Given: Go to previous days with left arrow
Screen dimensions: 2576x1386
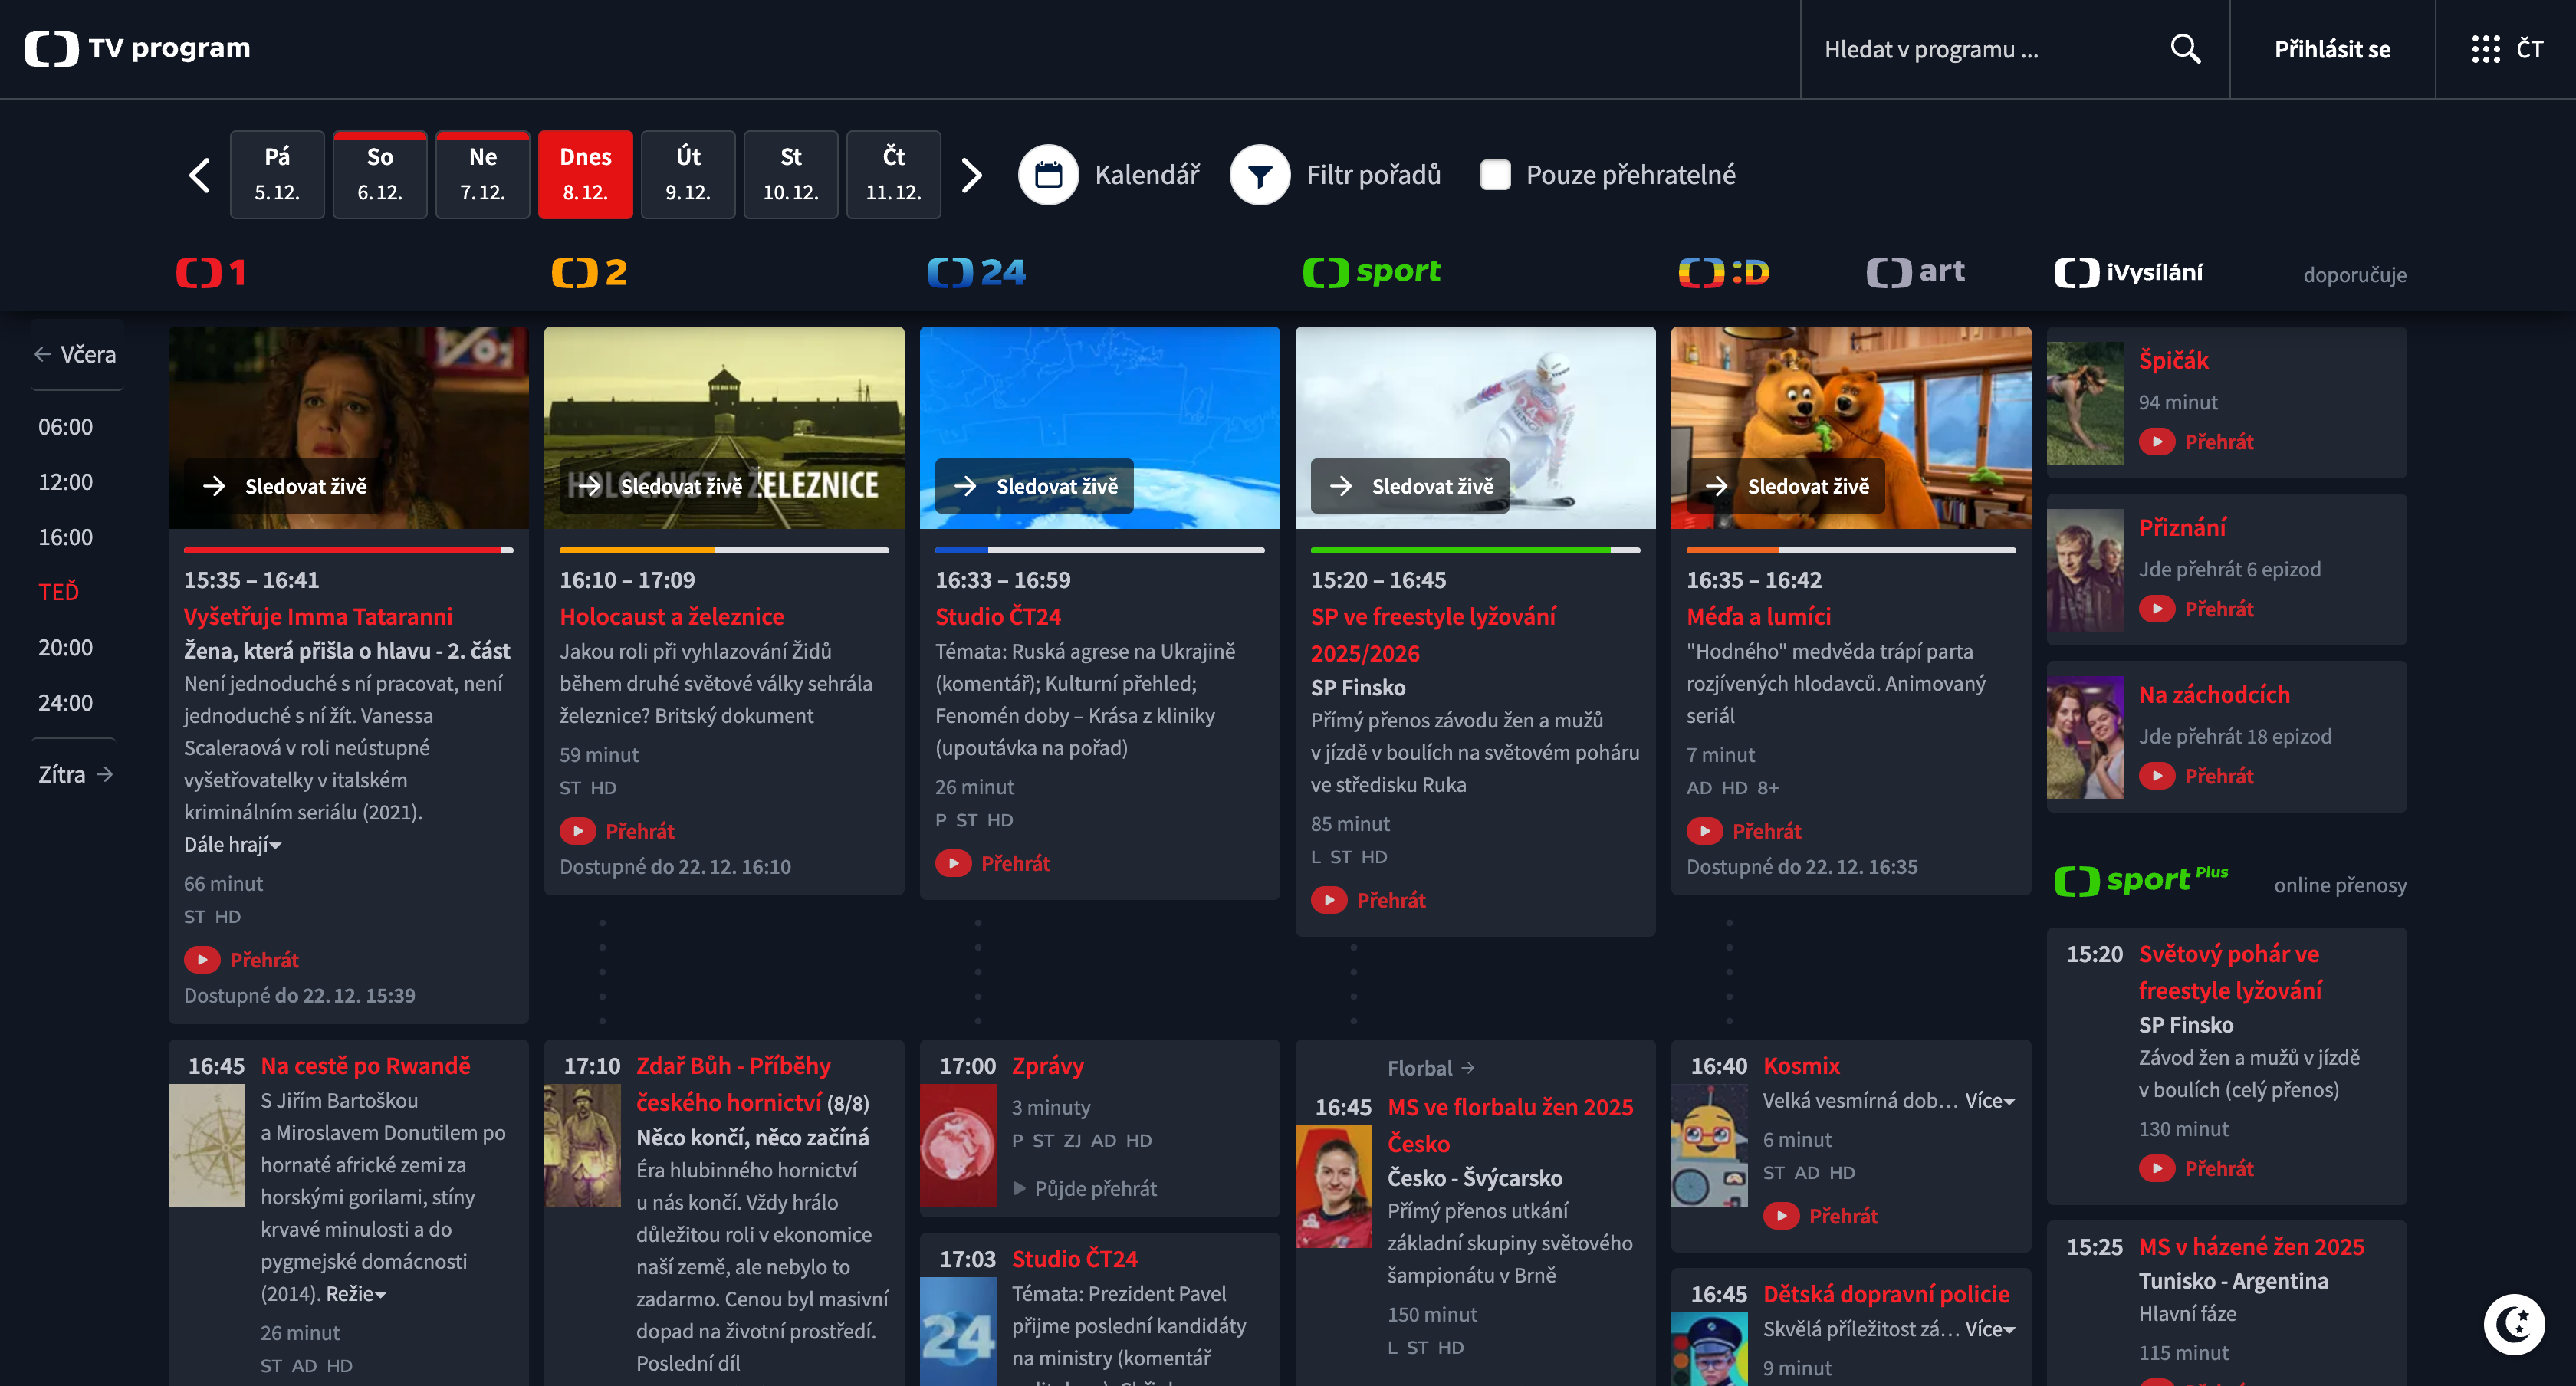Looking at the screenshot, I should [x=199, y=175].
